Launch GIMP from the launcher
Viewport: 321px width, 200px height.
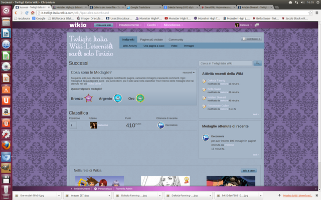[x=6, y=168]
